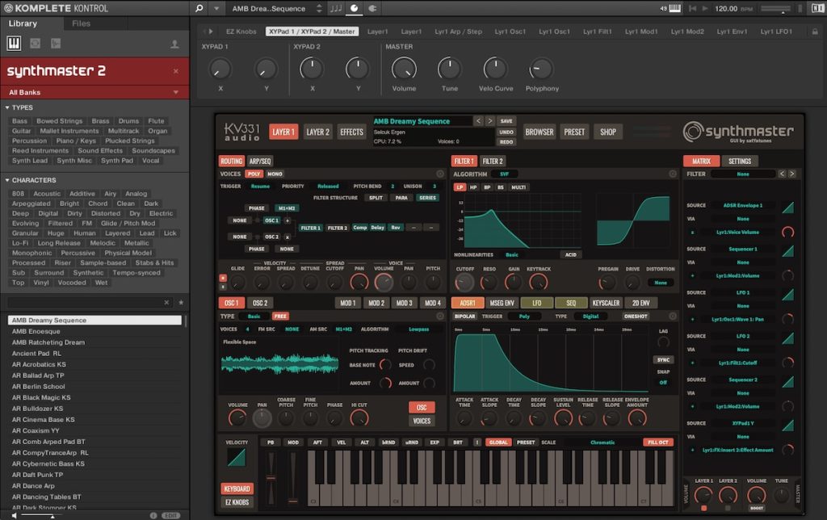This screenshot has width=827, height=520.
Task: Start transport with the header play button
Action: click(704, 8)
